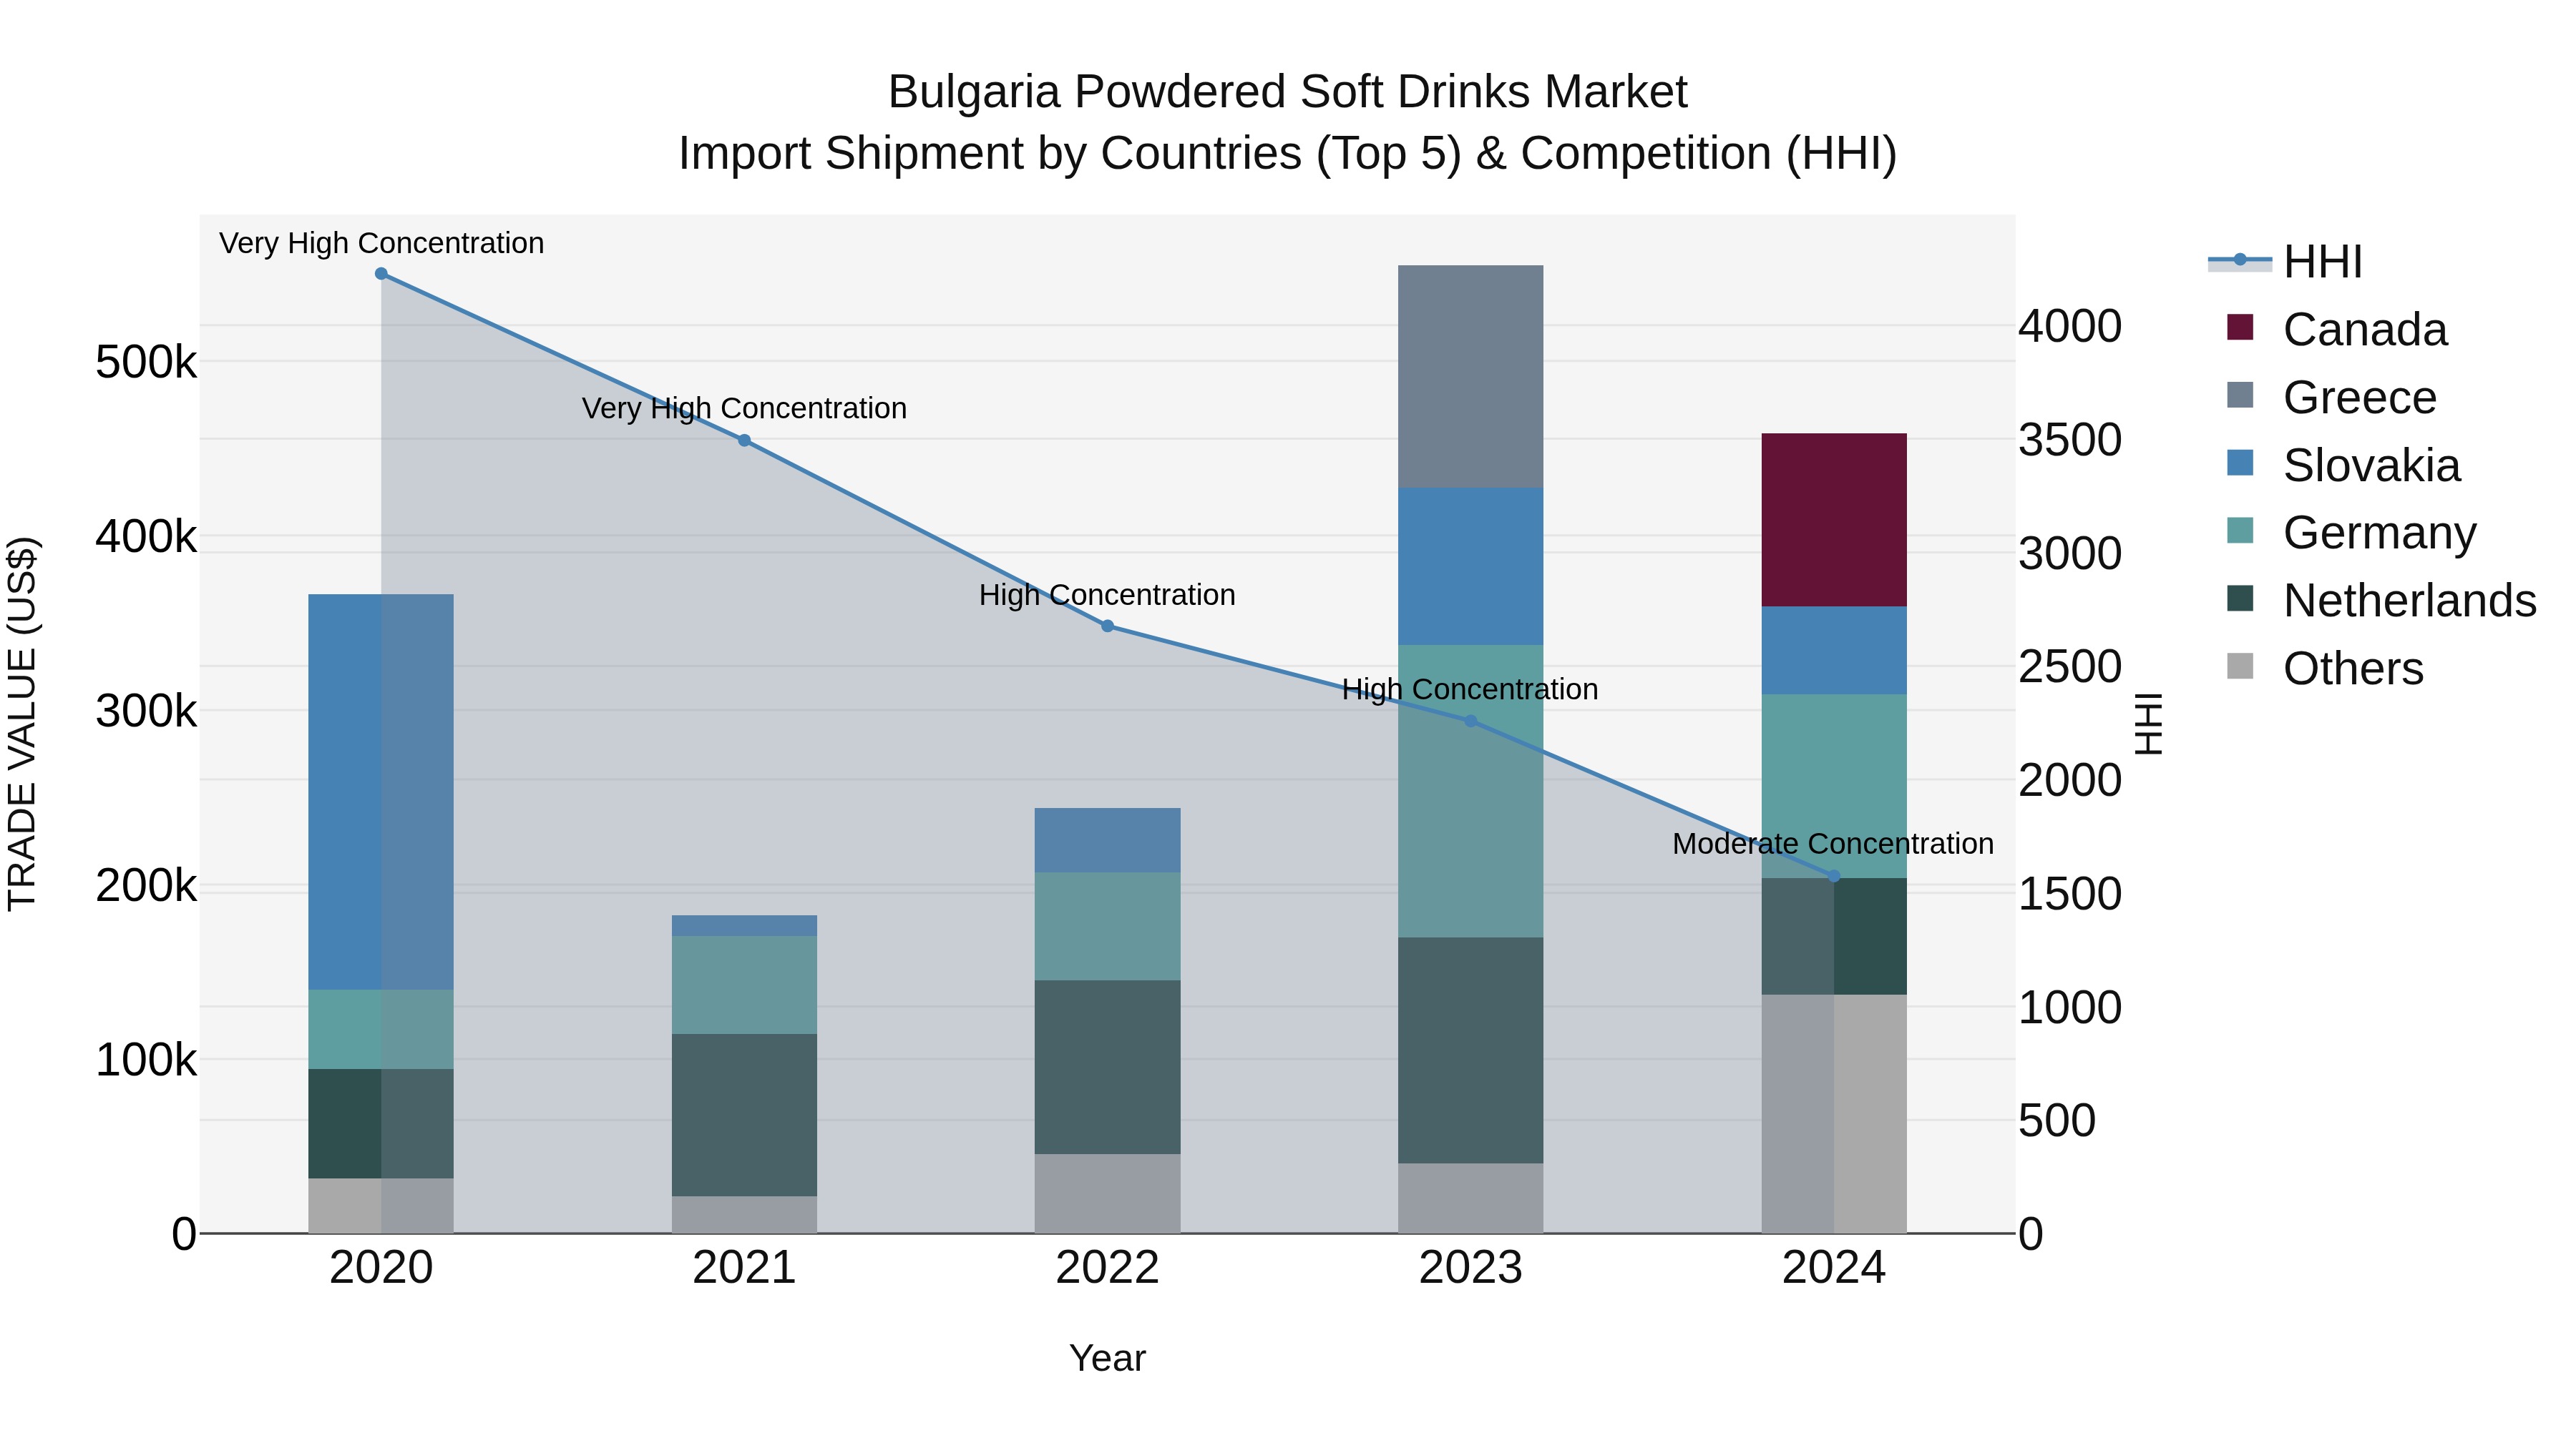2576x1448 pixels.
Task: Click the Slovakia segment of 2022 bar
Action: 1107,842
